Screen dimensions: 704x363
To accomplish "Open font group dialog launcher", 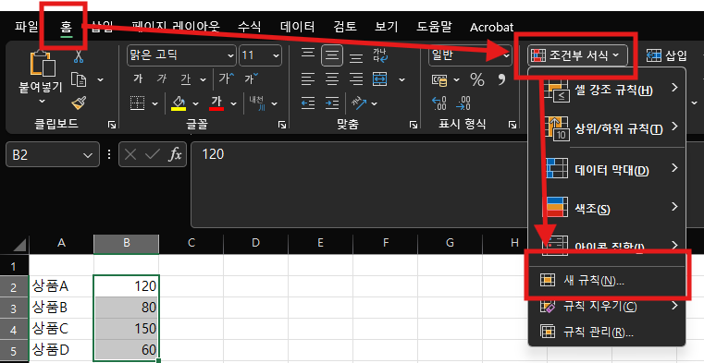I will pyautogui.click(x=282, y=126).
